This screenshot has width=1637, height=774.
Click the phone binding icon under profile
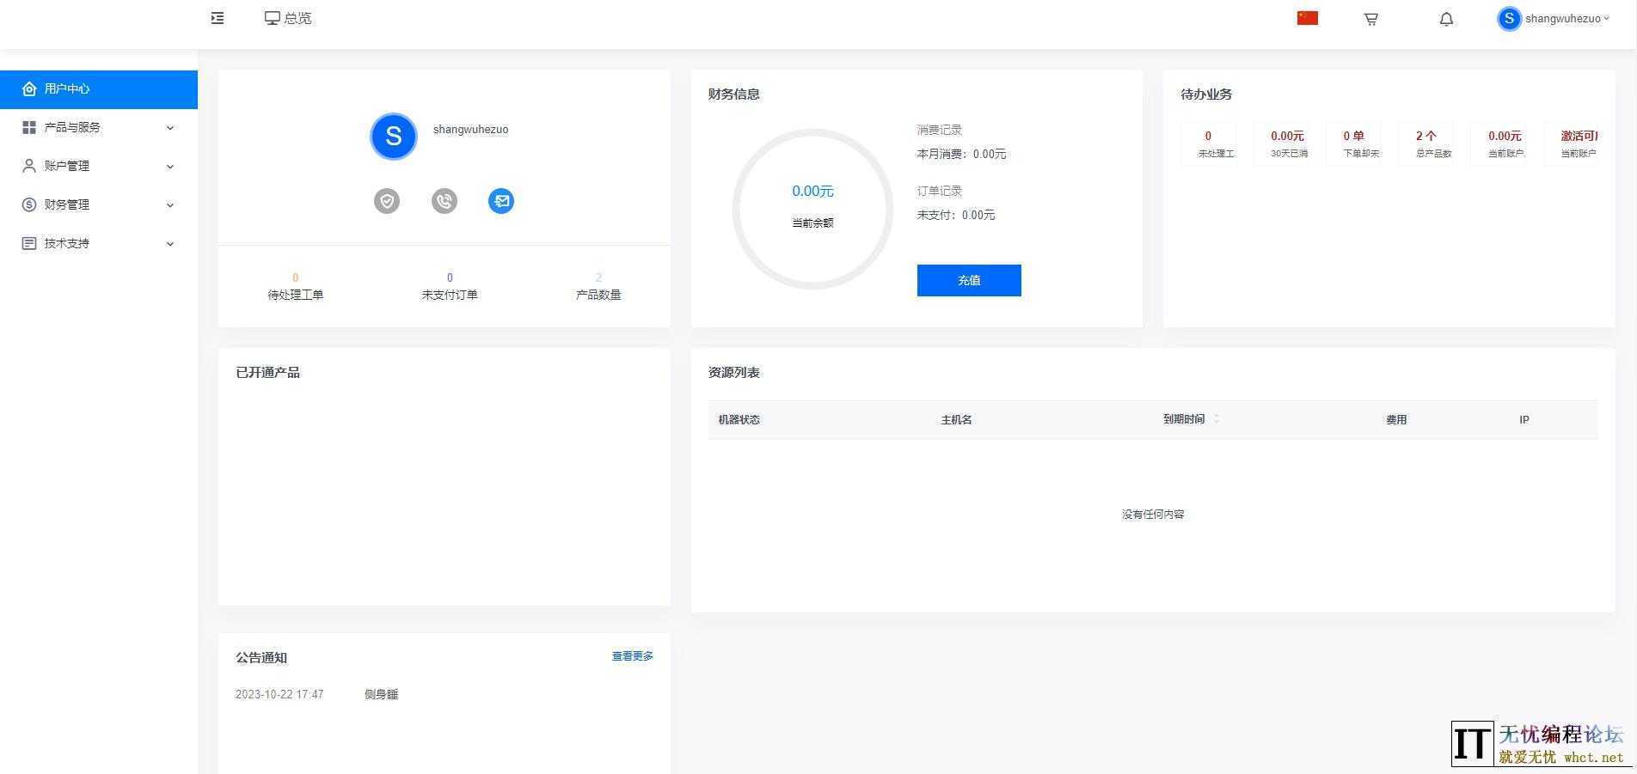(445, 201)
